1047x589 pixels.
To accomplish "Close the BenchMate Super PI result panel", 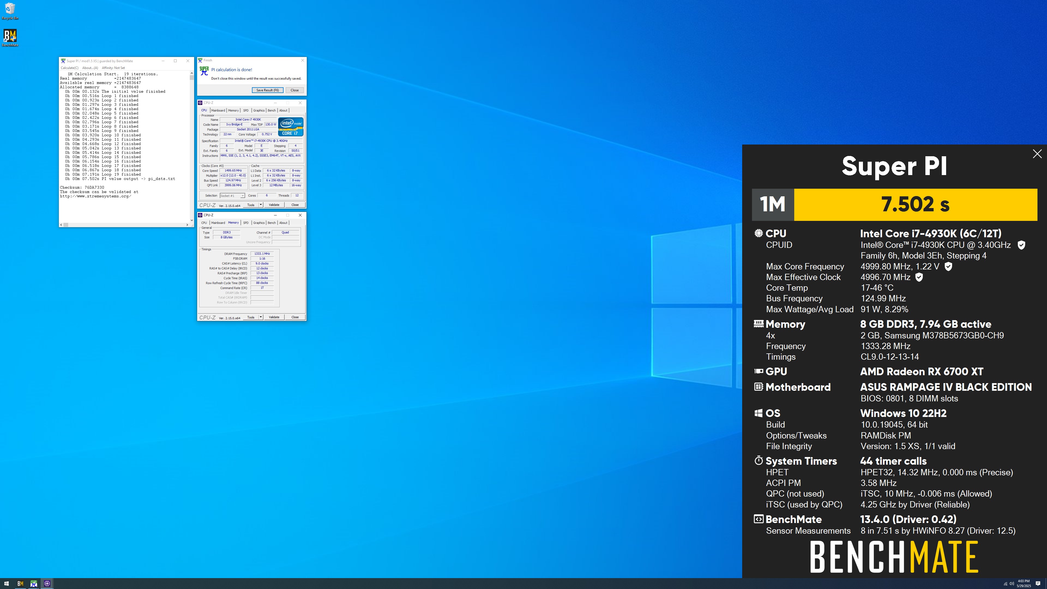I will [x=1037, y=154].
